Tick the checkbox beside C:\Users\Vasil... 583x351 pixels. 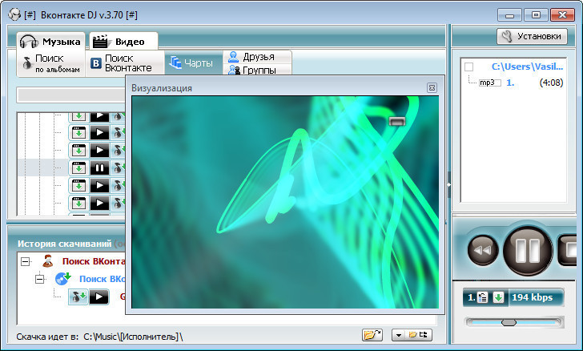tap(468, 67)
